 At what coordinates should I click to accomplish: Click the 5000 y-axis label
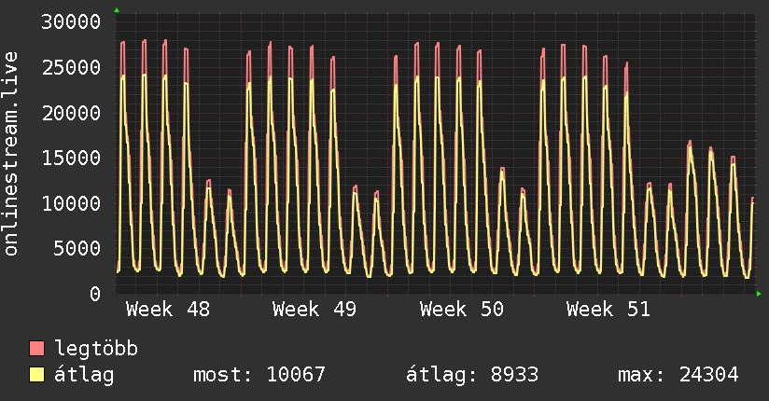pyautogui.click(x=79, y=248)
